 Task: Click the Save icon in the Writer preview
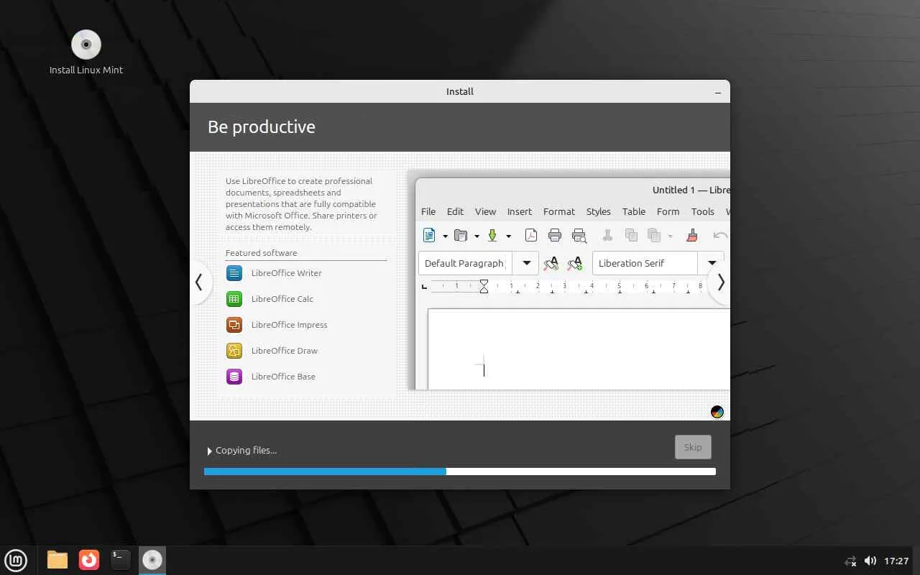point(492,235)
